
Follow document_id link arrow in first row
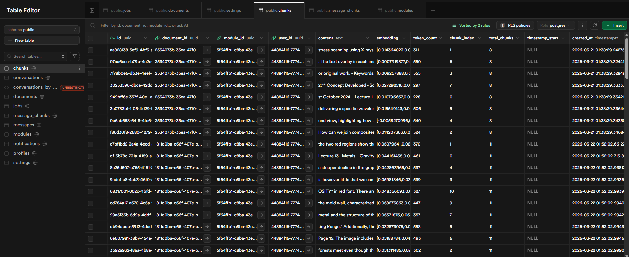pos(207,50)
